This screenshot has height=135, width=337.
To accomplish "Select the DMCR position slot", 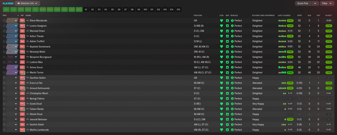I will coord(43,9).
